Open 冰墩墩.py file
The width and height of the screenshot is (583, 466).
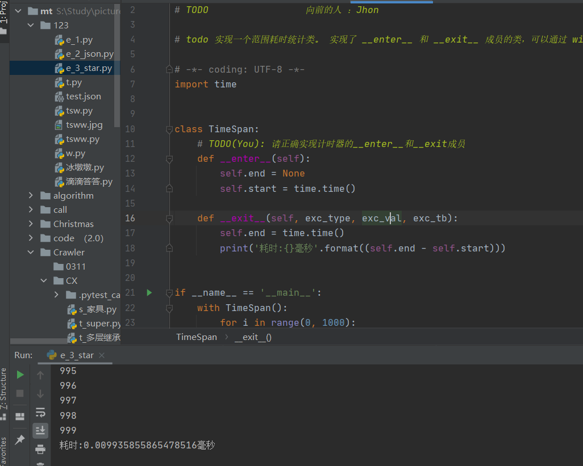coord(80,167)
